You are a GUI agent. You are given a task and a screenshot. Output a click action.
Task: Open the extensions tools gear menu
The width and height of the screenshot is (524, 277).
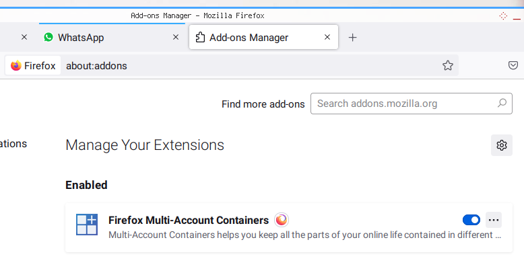coord(502,145)
